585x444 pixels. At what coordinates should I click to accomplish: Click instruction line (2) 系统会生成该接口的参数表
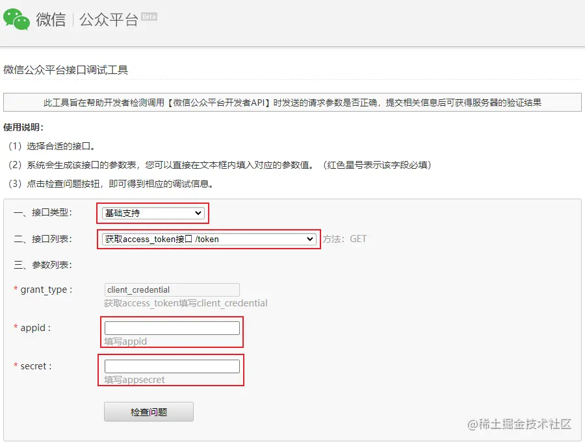pyautogui.click(x=220, y=165)
